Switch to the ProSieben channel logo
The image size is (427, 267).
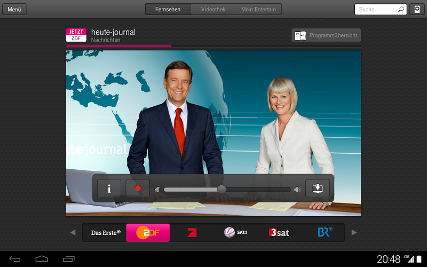coord(192,233)
